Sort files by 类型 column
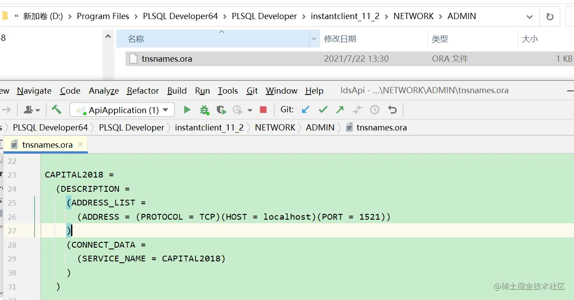The width and height of the screenshot is (574, 300). pos(439,39)
